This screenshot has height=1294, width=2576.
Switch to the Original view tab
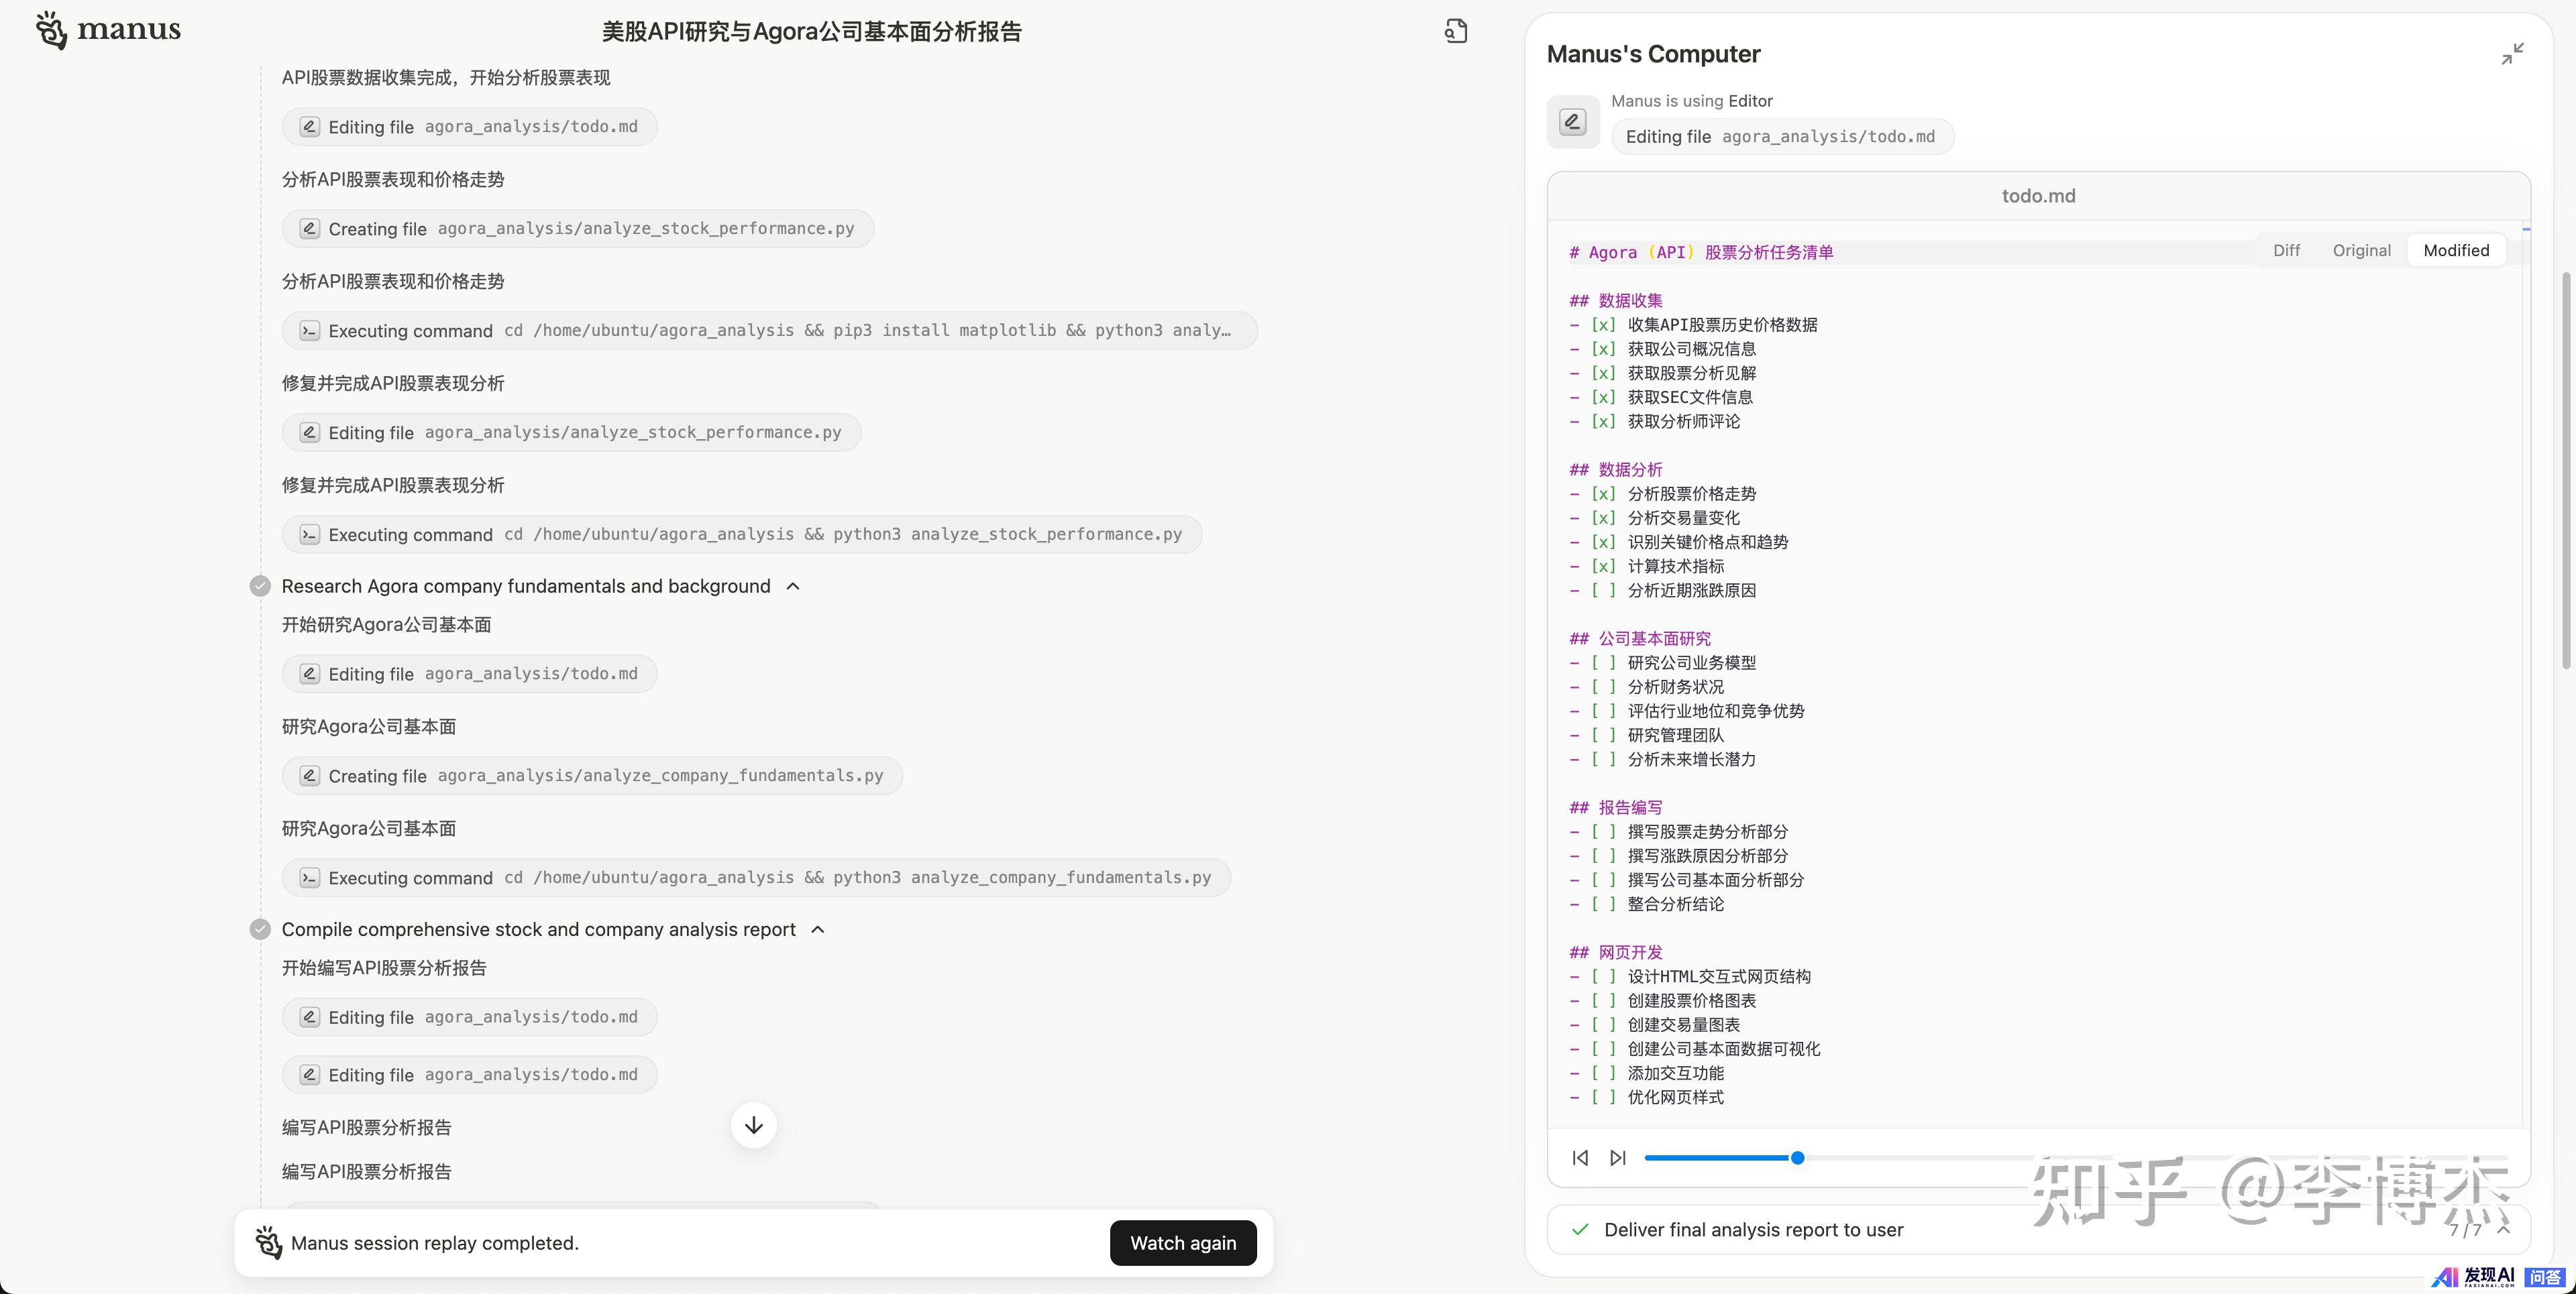tap(2361, 251)
